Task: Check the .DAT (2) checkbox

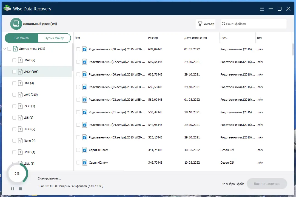Action: pyautogui.click(x=14, y=60)
